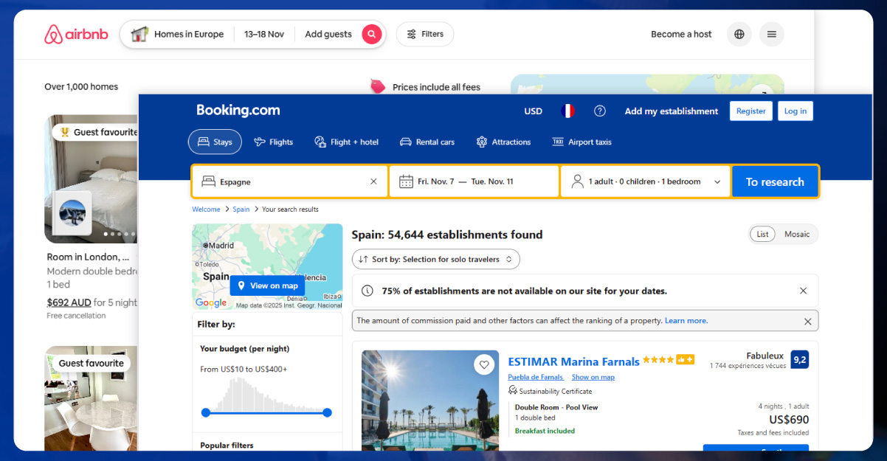Open the Airbnb Filters button
This screenshot has width=887, height=461.
point(425,34)
